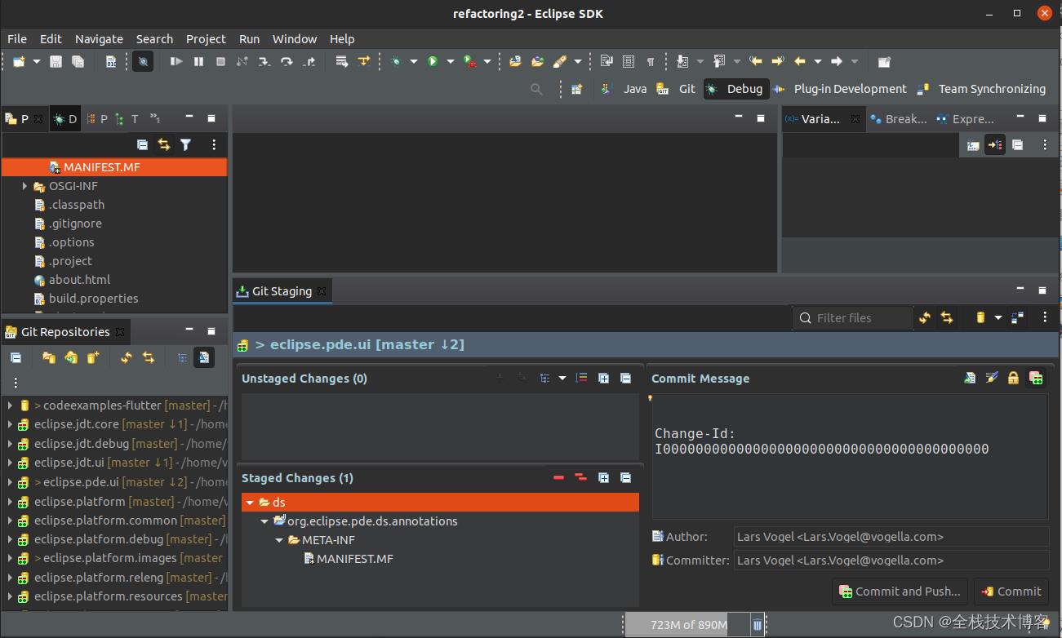
Task: Select the eclipse.pde.ui repository row
Action: pyautogui.click(x=115, y=482)
